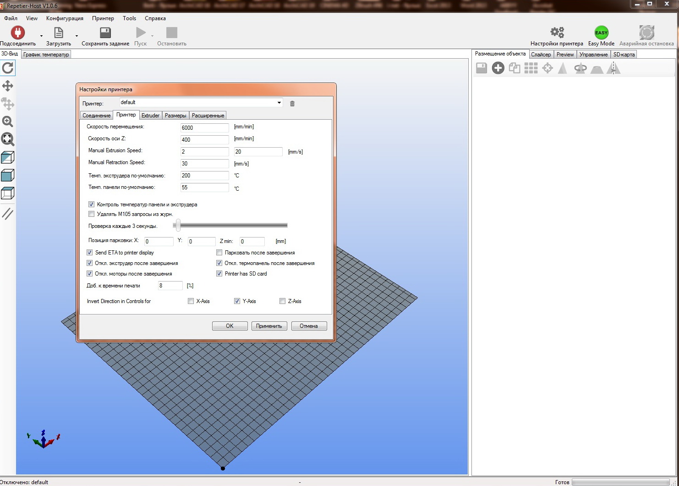Click the Cut object icon

pyautogui.click(x=597, y=69)
